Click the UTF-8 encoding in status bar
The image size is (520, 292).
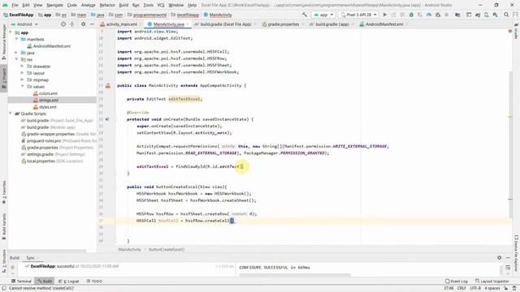tap(475, 288)
